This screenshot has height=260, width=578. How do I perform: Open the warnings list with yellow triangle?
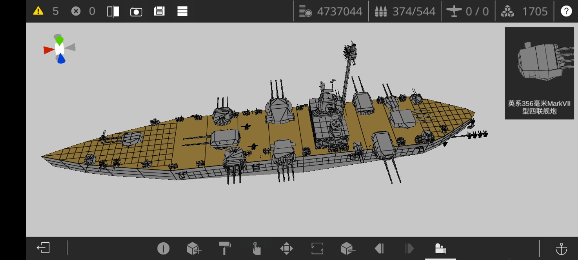[x=38, y=11]
